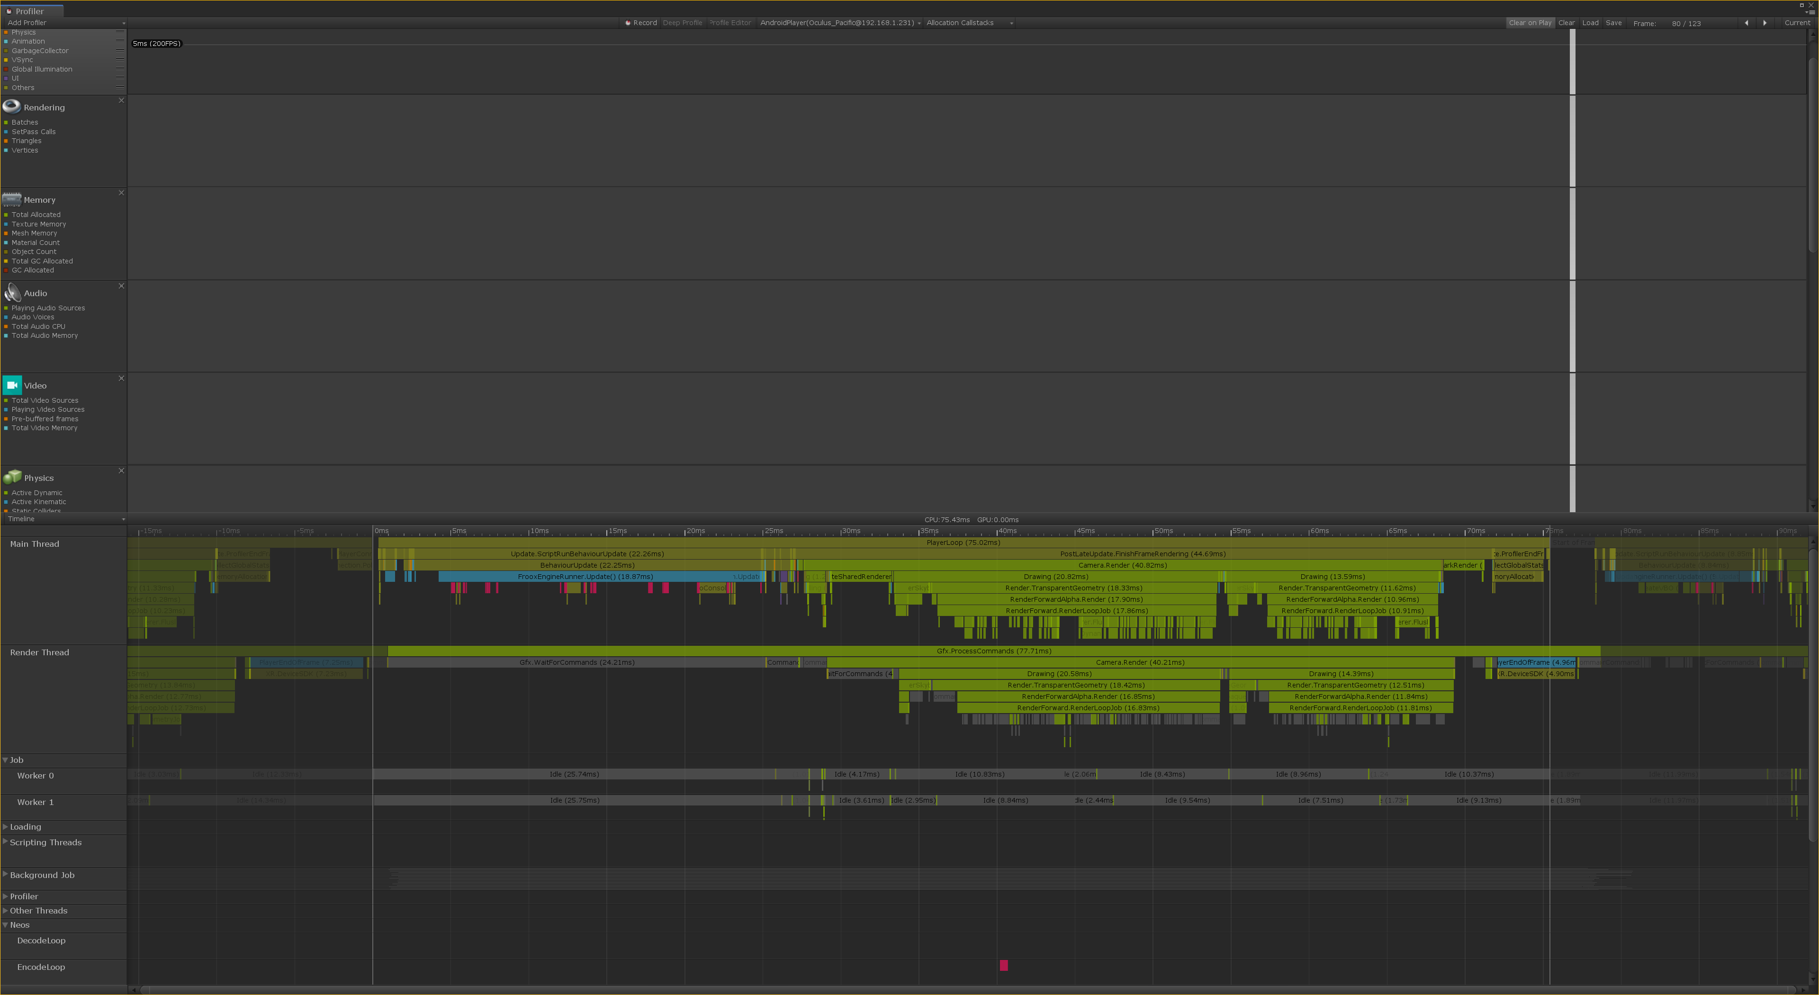Toggle SetPass Calls color square
Image resolution: width=1819 pixels, height=995 pixels.
6,132
